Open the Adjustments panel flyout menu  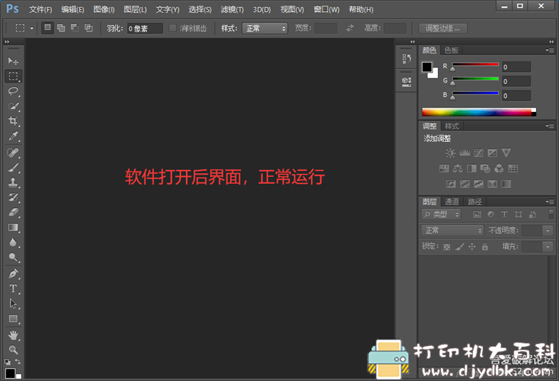(x=550, y=126)
